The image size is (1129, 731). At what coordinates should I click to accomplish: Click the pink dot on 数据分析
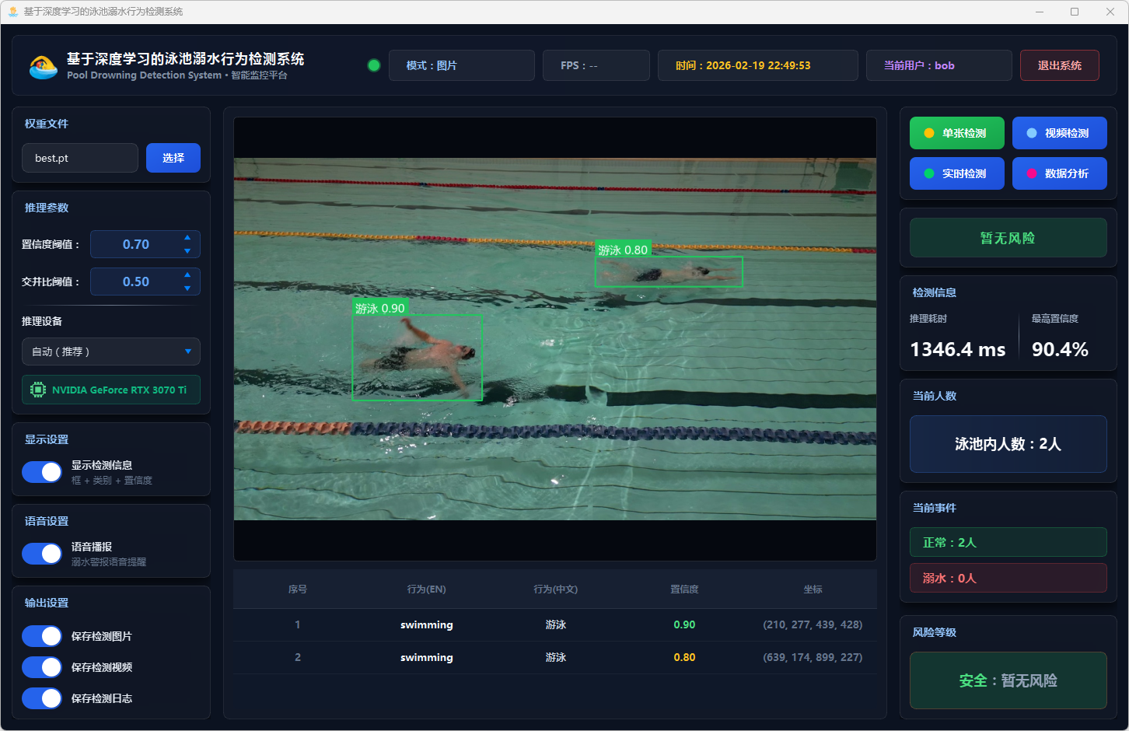click(1031, 173)
